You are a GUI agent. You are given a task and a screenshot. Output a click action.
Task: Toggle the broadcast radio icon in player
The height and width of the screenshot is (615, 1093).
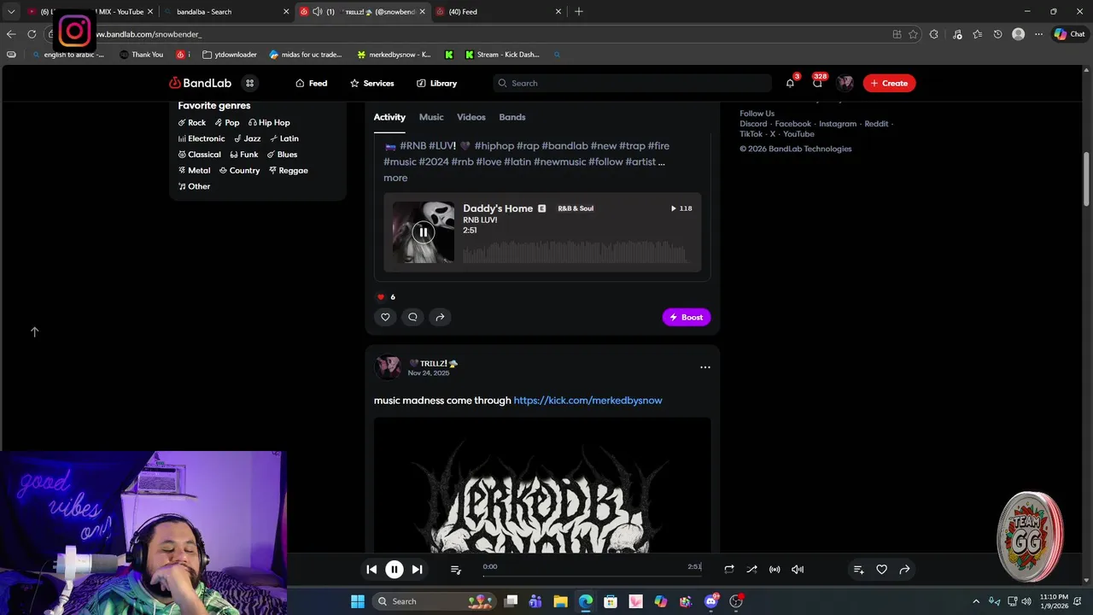(x=774, y=570)
